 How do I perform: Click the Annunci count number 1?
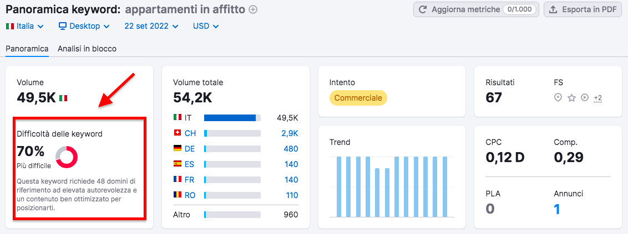[x=557, y=209]
